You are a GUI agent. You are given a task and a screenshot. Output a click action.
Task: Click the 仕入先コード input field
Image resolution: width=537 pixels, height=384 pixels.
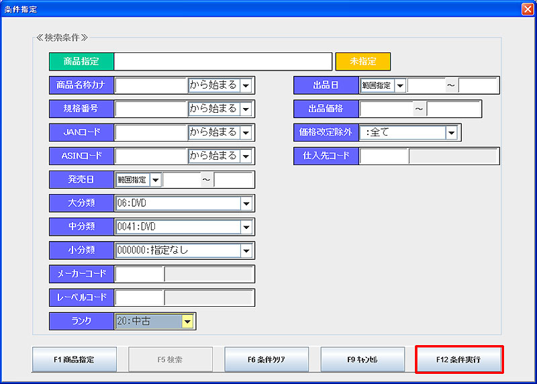click(x=384, y=156)
